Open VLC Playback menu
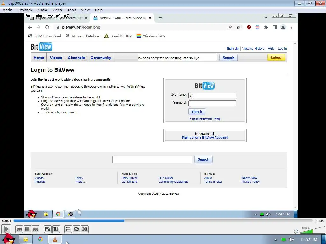 pyautogui.click(x=25, y=10)
